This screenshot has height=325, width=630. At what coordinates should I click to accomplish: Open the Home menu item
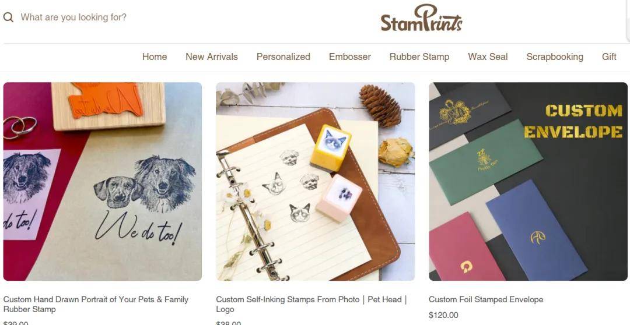155,57
